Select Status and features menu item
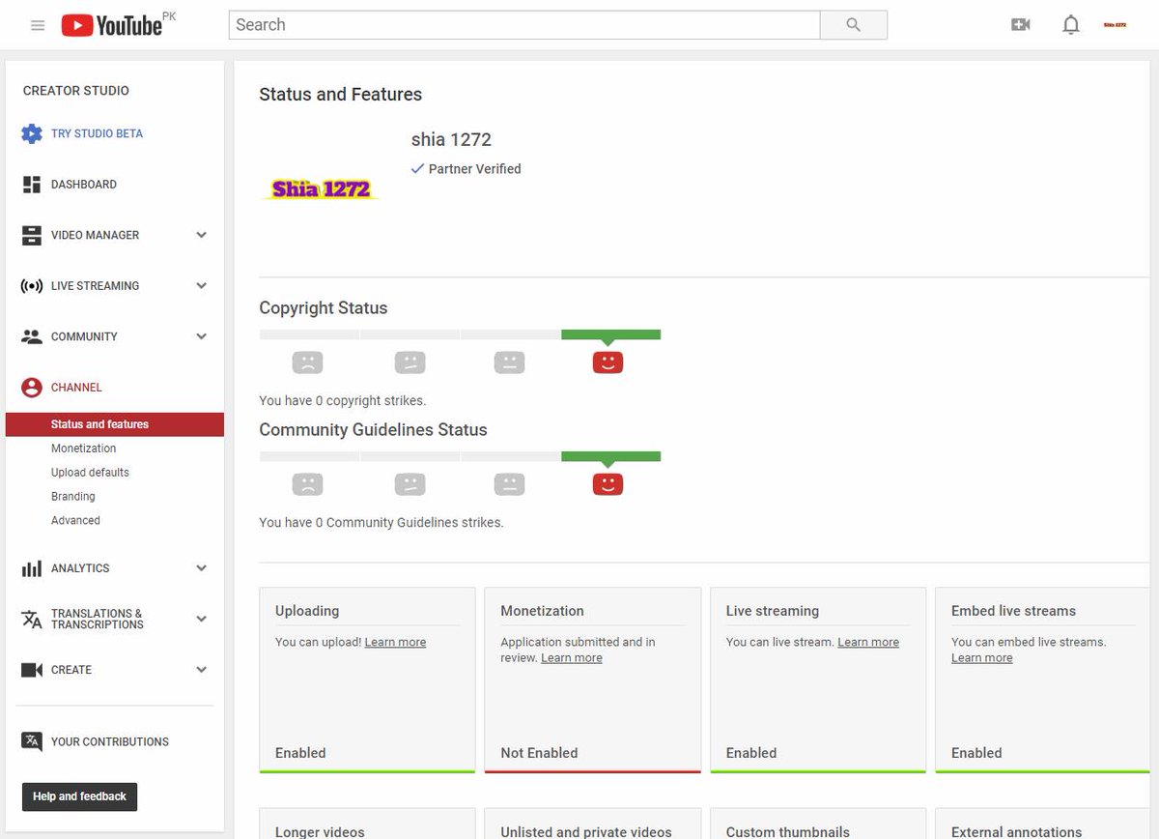 tap(115, 424)
